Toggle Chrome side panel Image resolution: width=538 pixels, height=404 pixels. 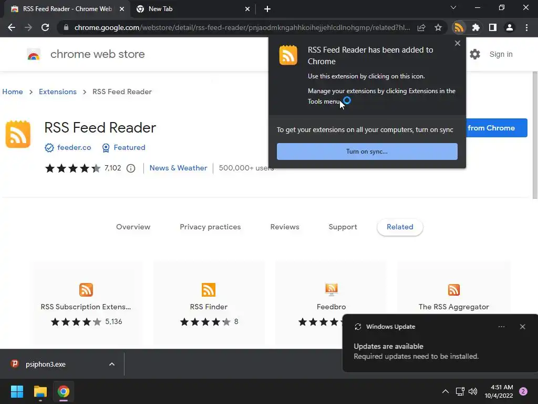[x=492, y=27]
